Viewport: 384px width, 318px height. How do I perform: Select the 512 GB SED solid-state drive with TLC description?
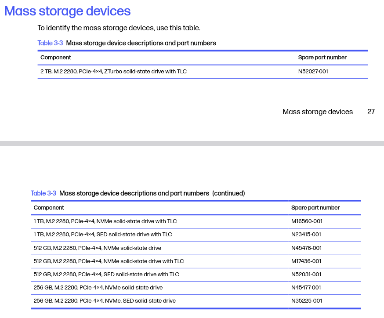[106, 275]
